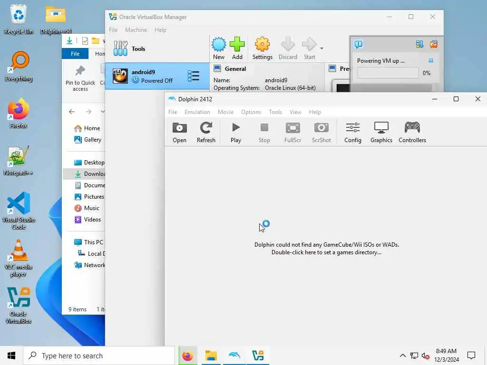Start emulation with the Play button

236,133
